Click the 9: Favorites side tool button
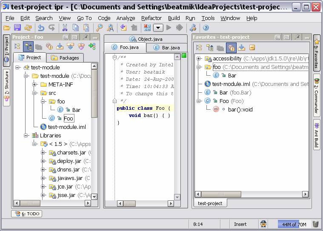The image size is (323, 231). pyautogui.click(x=317, y=53)
